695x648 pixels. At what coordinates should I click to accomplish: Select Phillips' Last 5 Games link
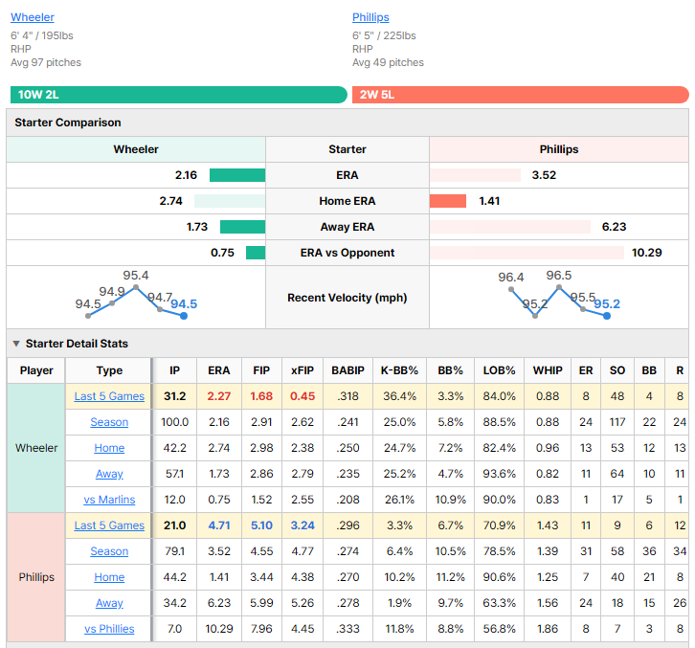coord(109,525)
